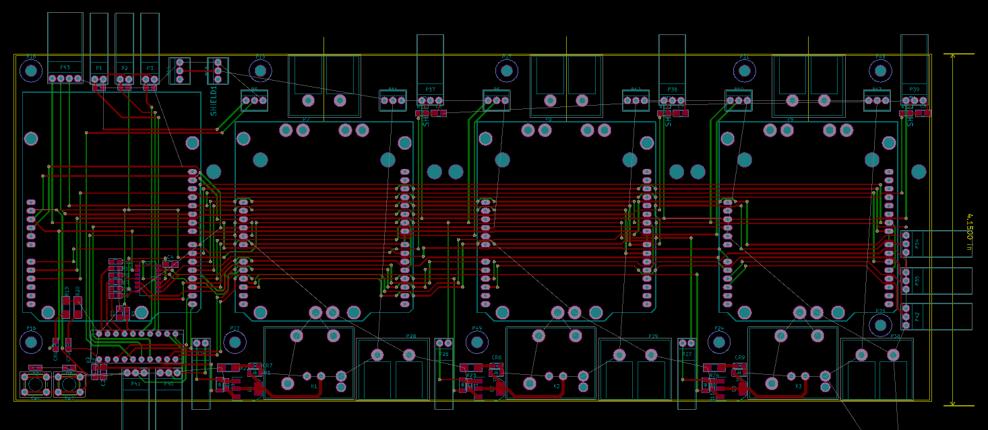Click the 4.1500 in dimension text
The width and height of the screenshot is (988, 430).
(969, 231)
